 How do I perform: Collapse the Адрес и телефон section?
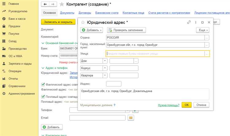point(43,68)
